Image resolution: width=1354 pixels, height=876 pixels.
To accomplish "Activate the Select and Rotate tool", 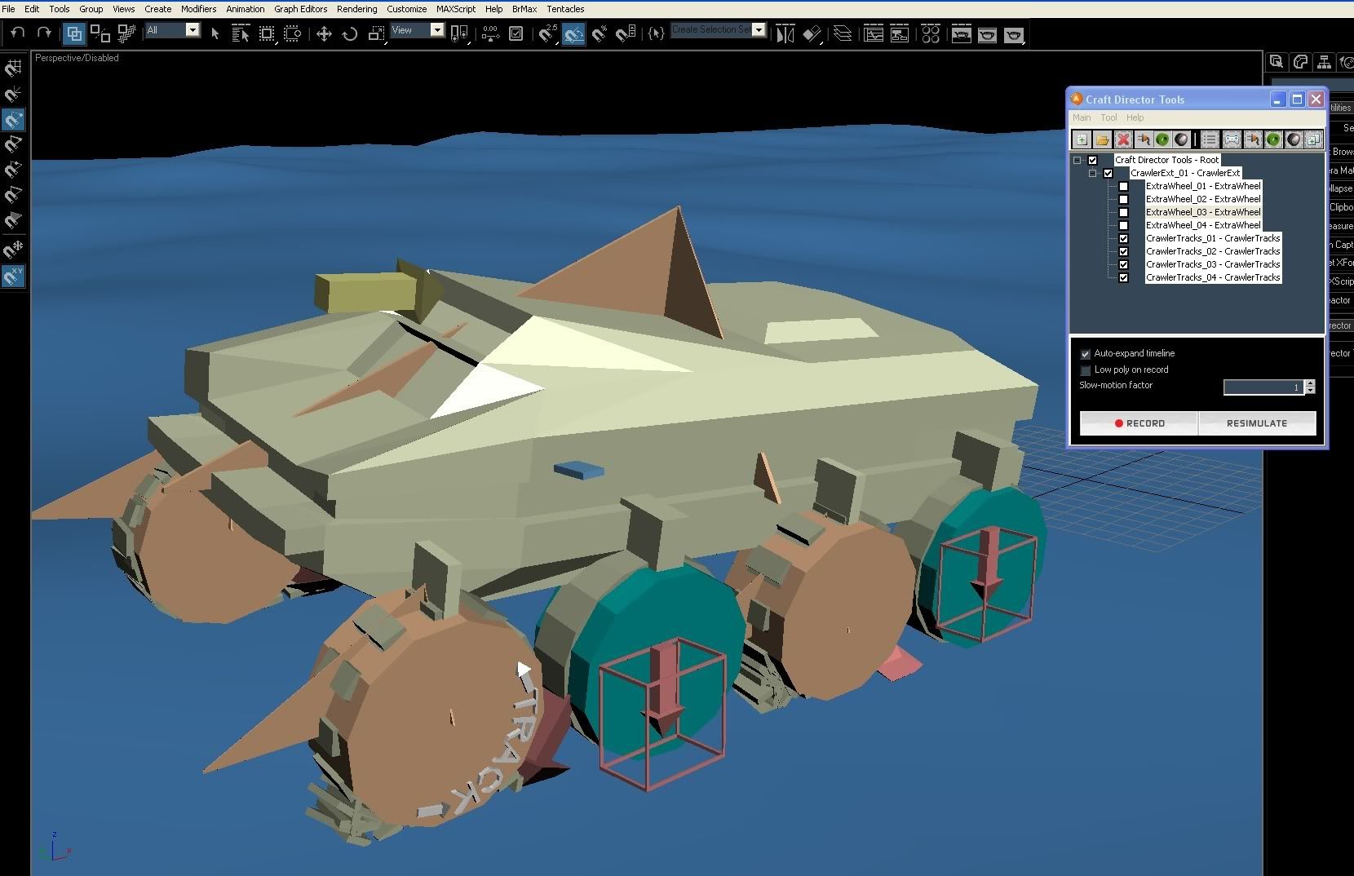I will pyautogui.click(x=350, y=33).
